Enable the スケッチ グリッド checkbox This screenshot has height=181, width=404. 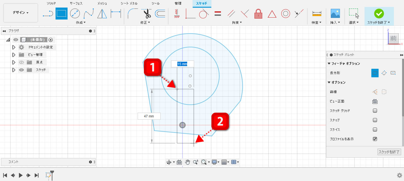click(375, 111)
